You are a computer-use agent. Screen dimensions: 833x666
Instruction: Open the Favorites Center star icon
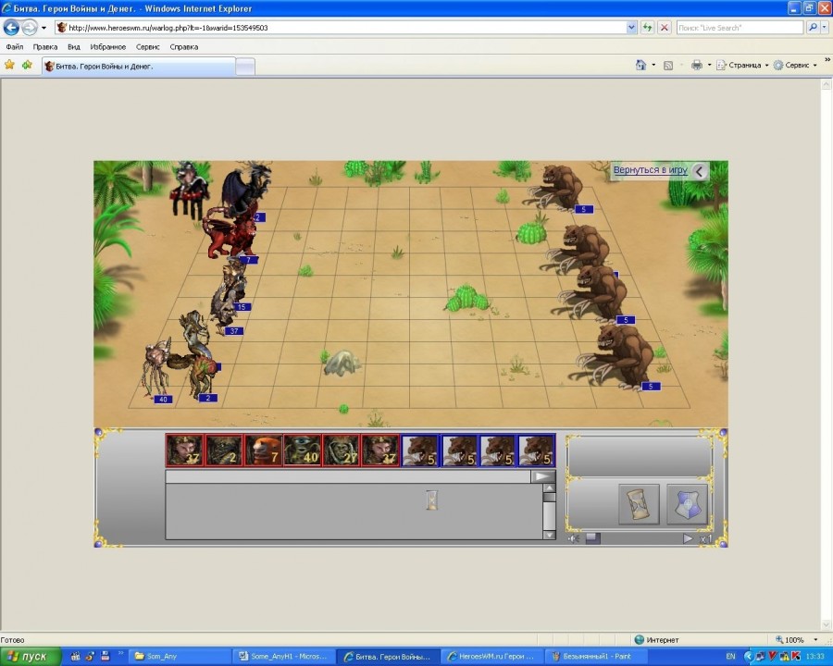(9, 65)
